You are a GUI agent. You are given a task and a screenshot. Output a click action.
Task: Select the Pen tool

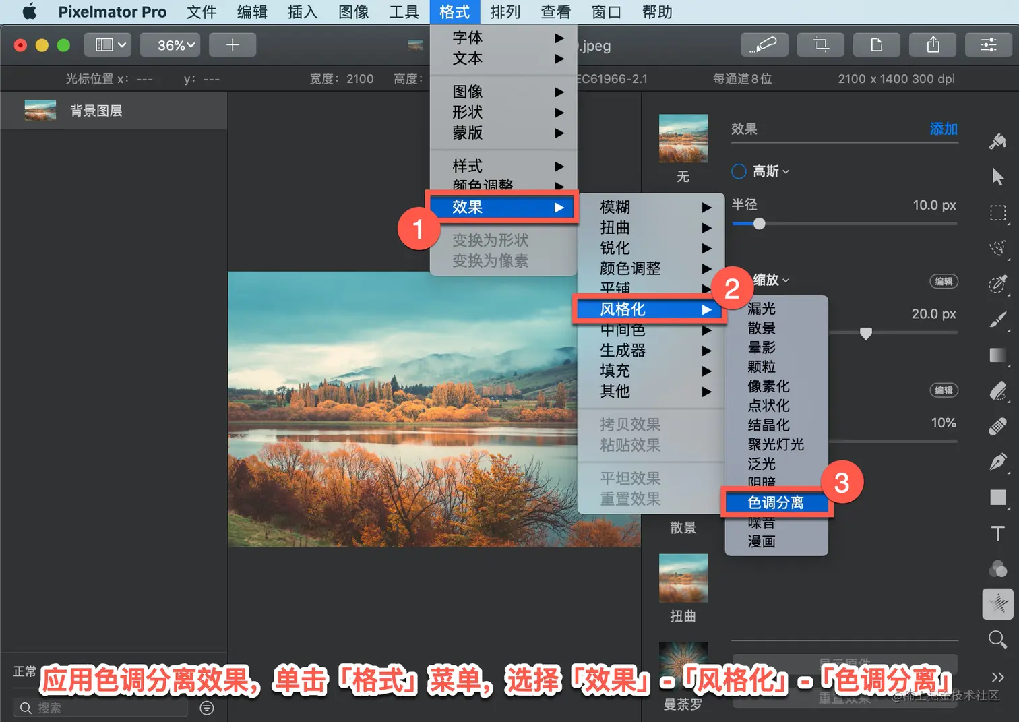click(998, 462)
